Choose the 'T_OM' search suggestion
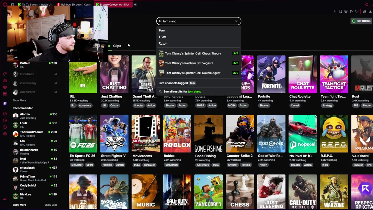This screenshot has width=373, height=210. 163,37
